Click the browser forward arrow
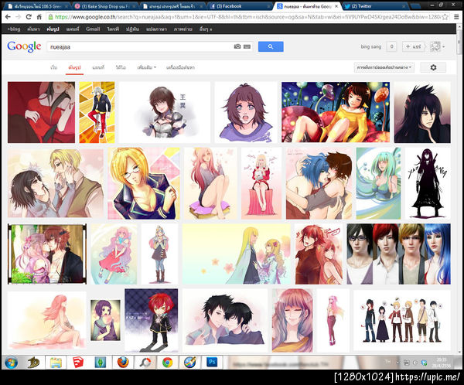464x385 pixels. click(18, 17)
